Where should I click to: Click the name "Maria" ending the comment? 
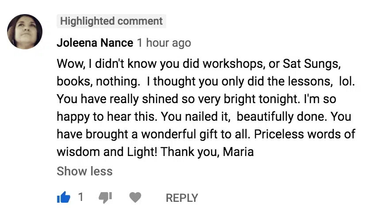[x=238, y=152]
